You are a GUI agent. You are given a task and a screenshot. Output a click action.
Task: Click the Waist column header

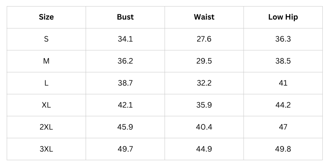(204, 17)
